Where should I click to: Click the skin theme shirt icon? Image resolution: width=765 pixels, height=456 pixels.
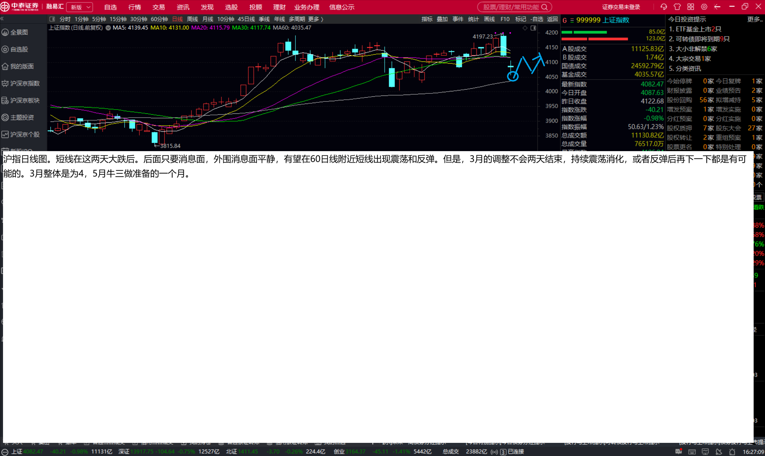[677, 7]
